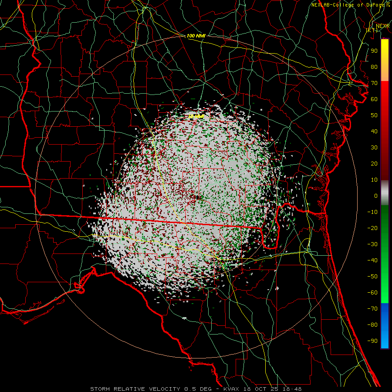The height and width of the screenshot is (392, 392).
Task: Select the -30 knot scale label
Action: (372, 244)
